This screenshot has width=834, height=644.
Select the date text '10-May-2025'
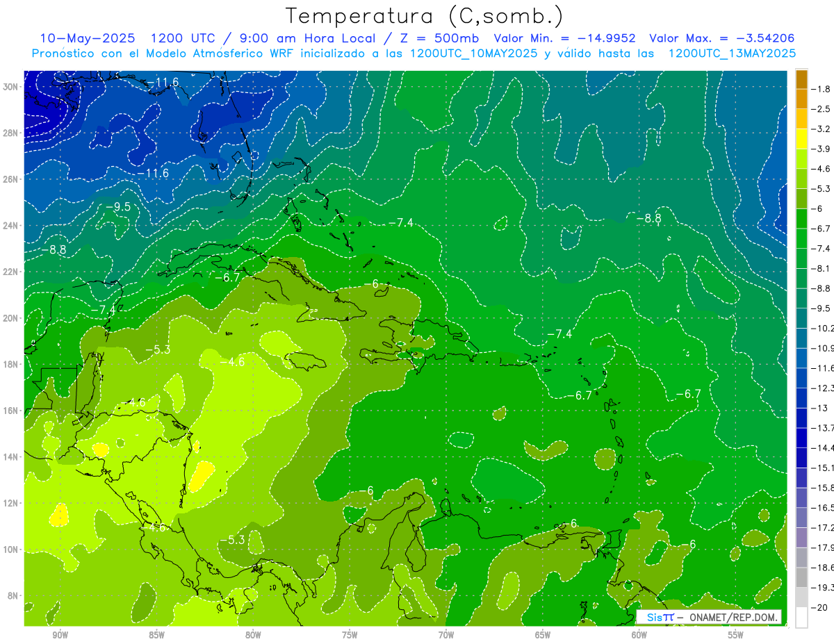(x=87, y=38)
